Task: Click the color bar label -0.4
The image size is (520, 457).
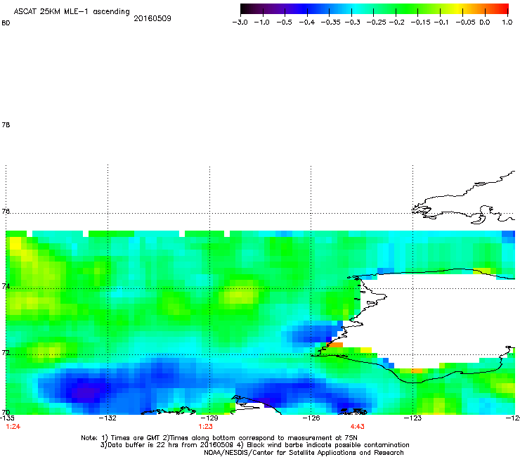Action: pyautogui.click(x=307, y=22)
